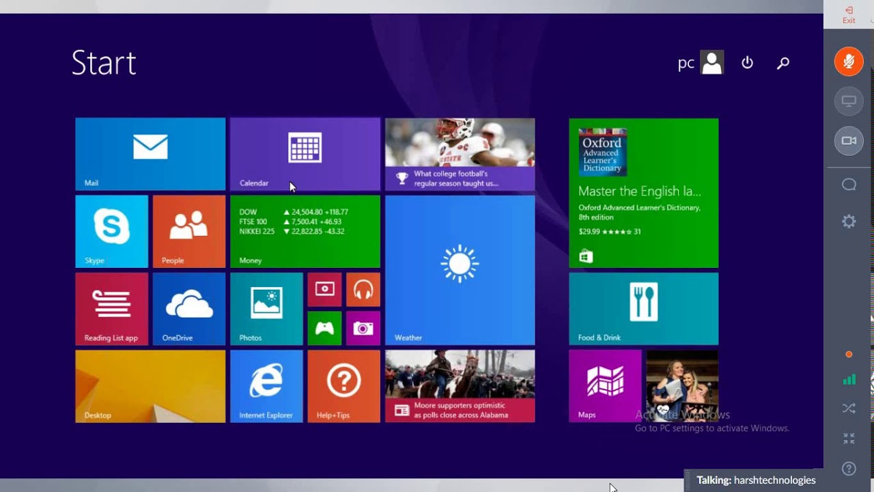Open the college football sports news tile
Viewport: 874px width, 492px height.
click(x=460, y=154)
